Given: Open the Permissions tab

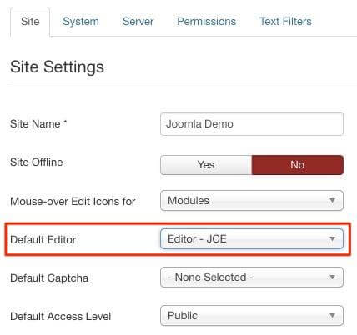Looking at the screenshot, I should pyautogui.click(x=206, y=22).
